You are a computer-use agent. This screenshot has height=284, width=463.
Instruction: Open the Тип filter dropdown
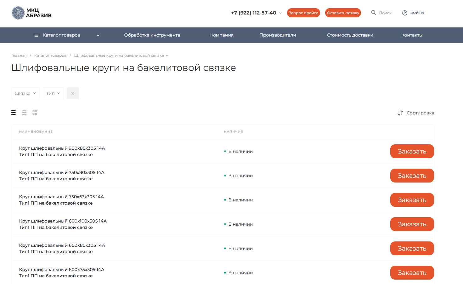click(53, 93)
